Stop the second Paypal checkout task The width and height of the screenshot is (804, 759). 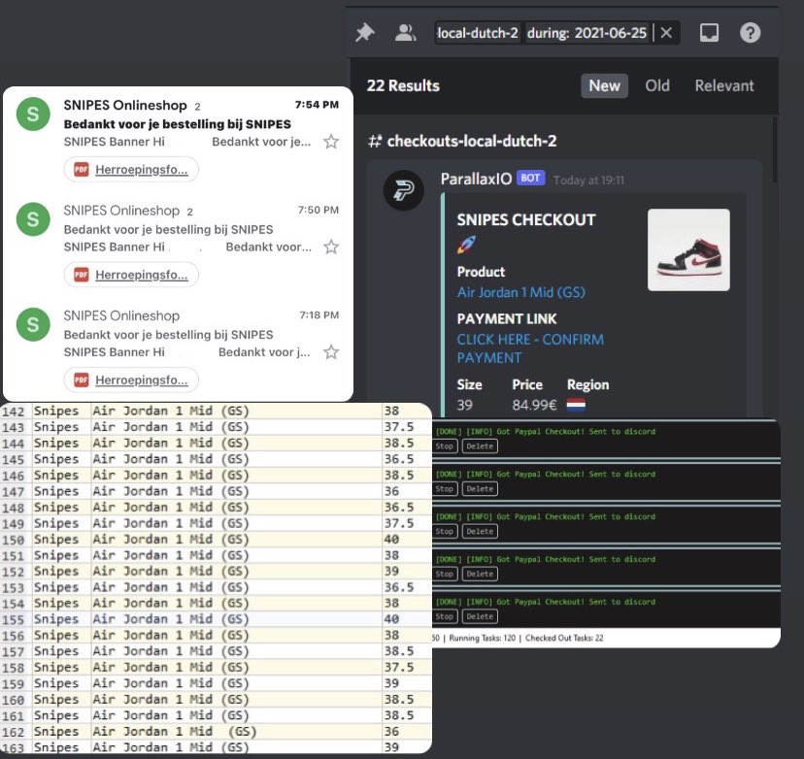[444, 489]
